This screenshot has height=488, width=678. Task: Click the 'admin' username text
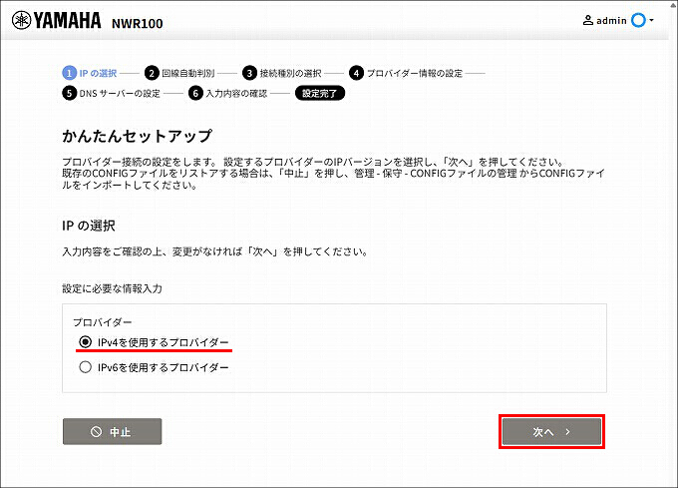611,20
